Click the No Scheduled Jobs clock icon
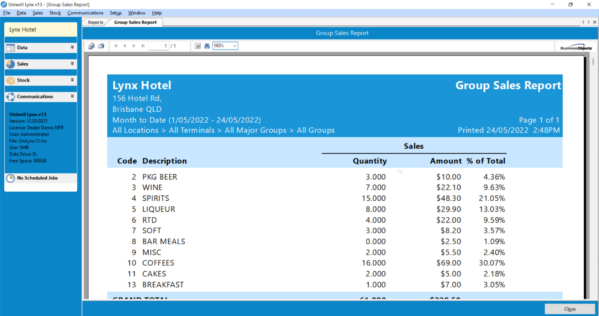Viewport: 599px width, 316px height. 10,178
